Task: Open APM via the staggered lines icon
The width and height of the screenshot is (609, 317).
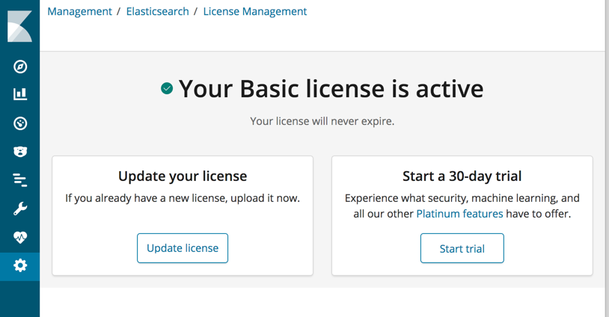Action: click(x=20, y=180)
